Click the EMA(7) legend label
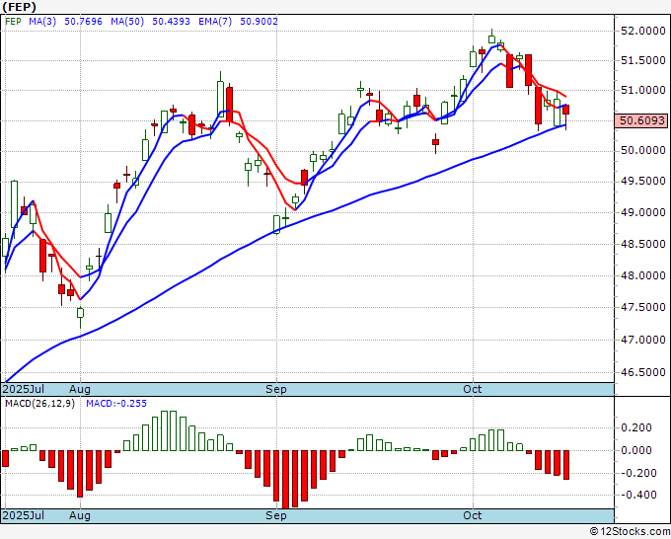Screen dimensions: 671x539 [215, 21]
